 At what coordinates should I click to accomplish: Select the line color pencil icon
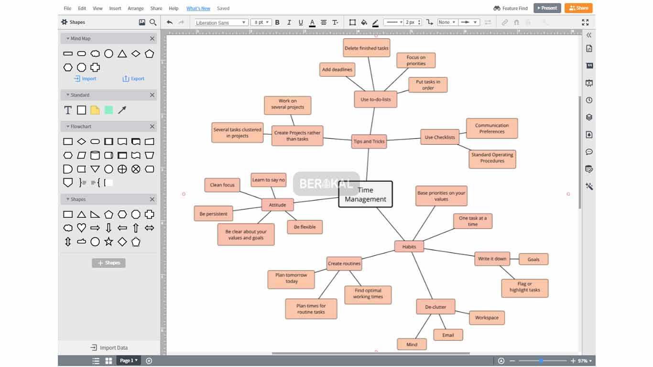375,22
